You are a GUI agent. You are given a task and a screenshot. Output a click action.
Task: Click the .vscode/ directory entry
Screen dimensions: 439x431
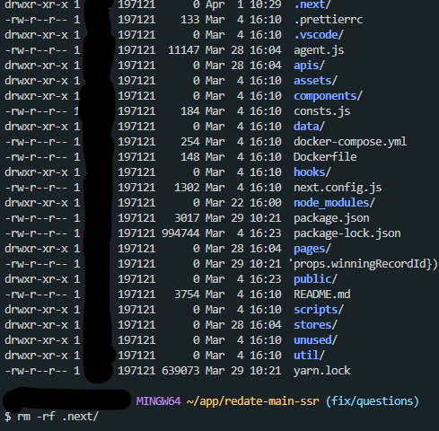coord(319,35)
